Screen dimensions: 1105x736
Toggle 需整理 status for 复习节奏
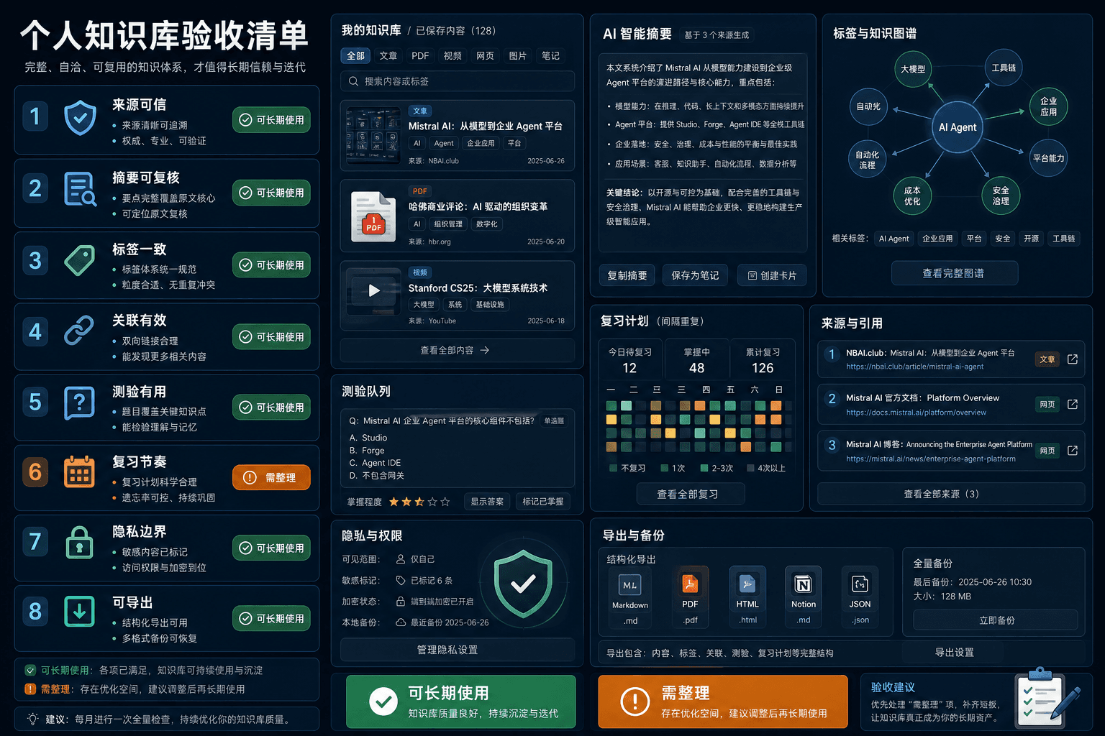(x=271, y=477)
